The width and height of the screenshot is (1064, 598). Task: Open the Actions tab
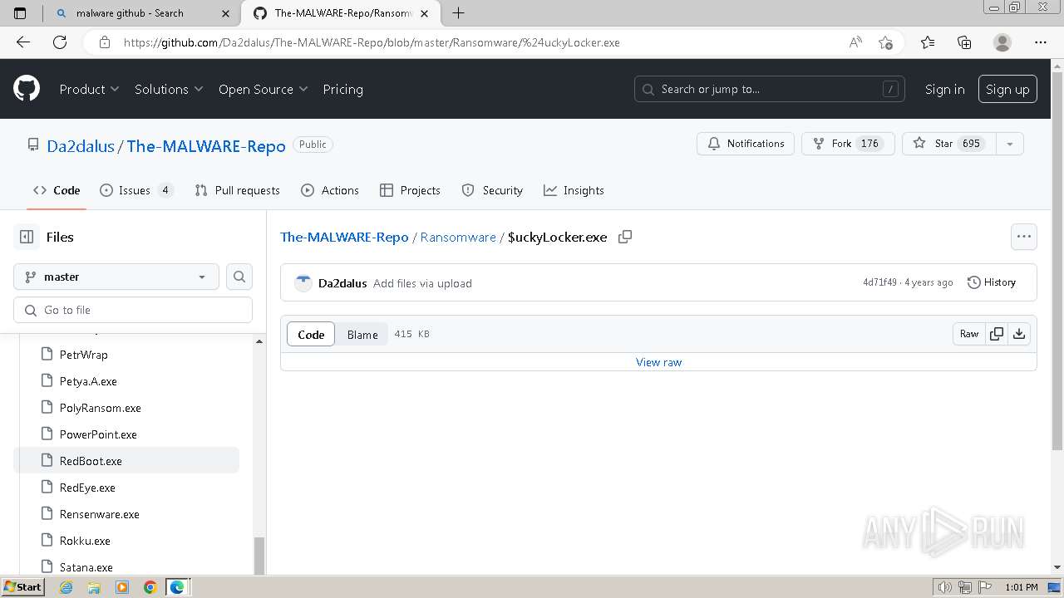pos(330,190)
